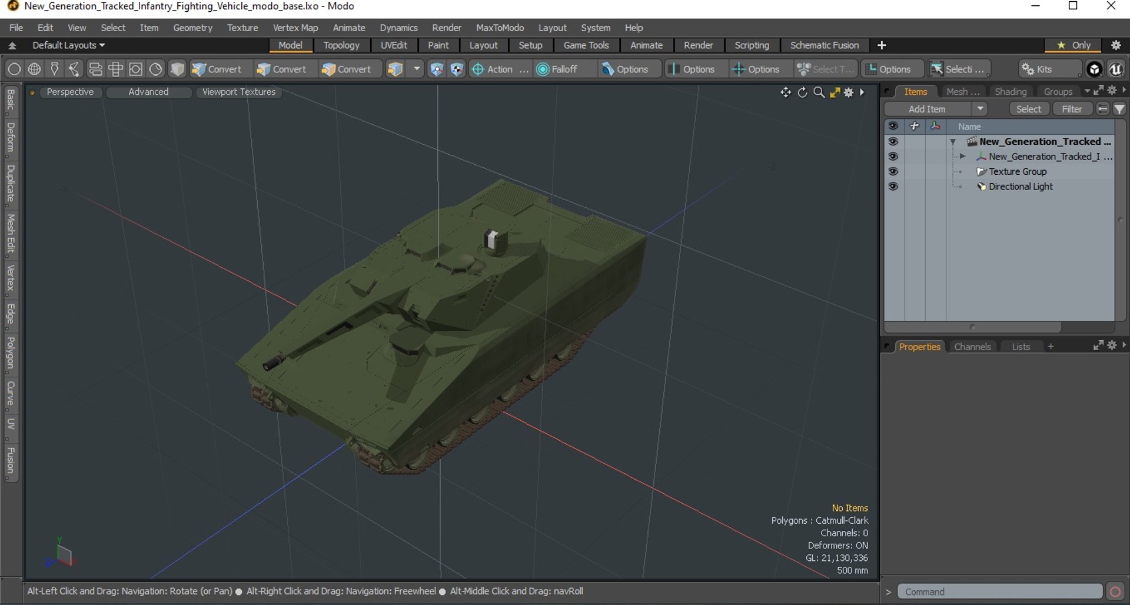This screenshot has width=1130, height=605.
Task: Select the Texture Group item name
Action: [1018, 172]
